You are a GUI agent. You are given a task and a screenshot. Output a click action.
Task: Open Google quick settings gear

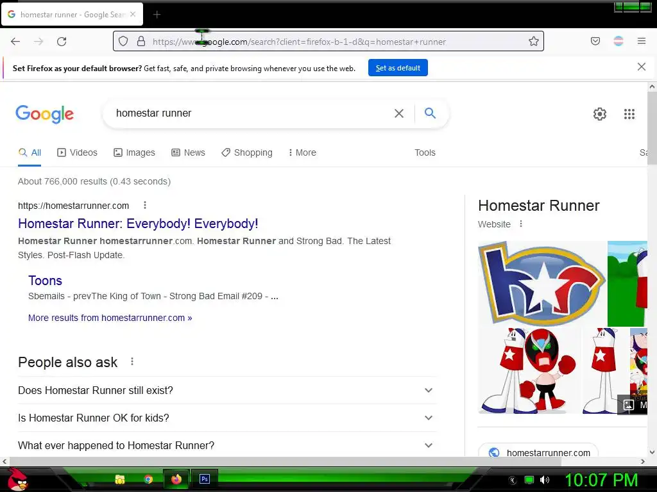coord(600,114)
